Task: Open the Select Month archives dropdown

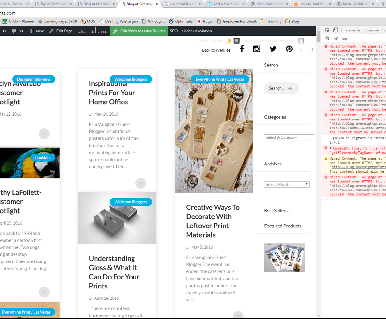Action: [287, 184]
